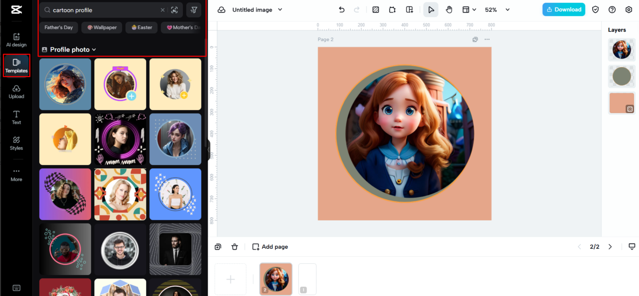
Task: Go to the previous page arrow
Action: (579, 247)
